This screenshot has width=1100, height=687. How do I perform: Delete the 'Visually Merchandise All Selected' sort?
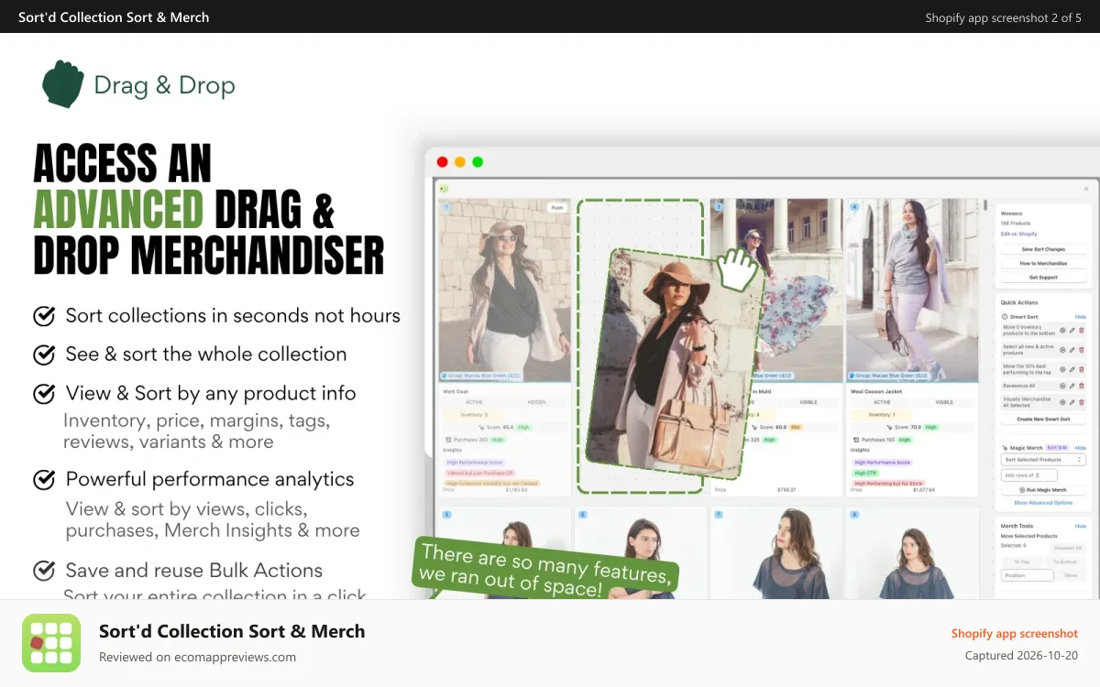click(1081, 402)
